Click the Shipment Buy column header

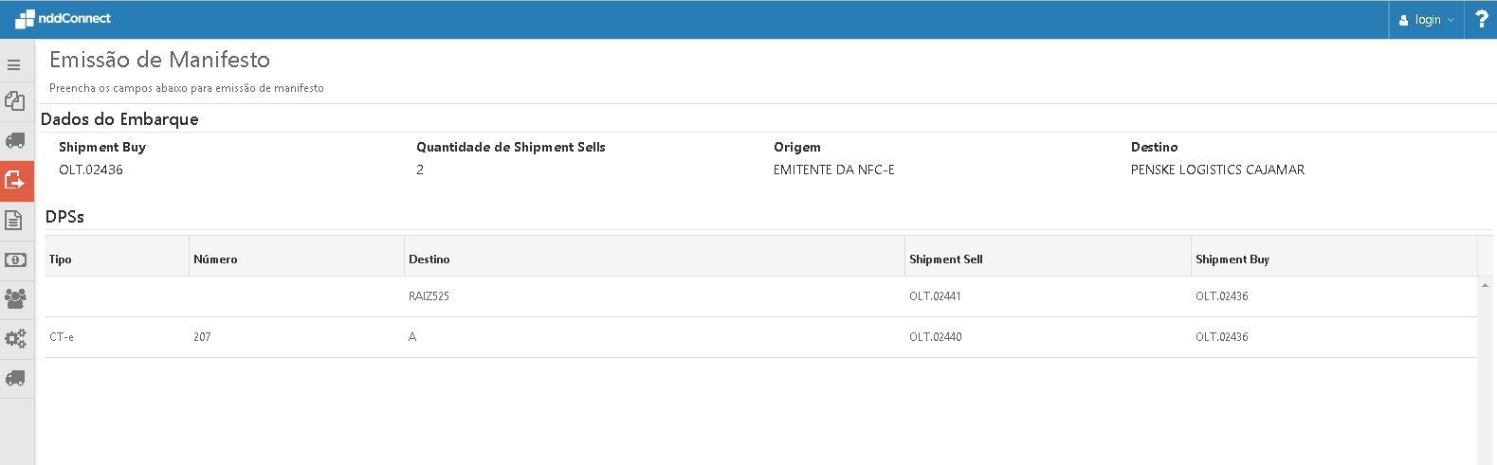(x=1232, y=259)
